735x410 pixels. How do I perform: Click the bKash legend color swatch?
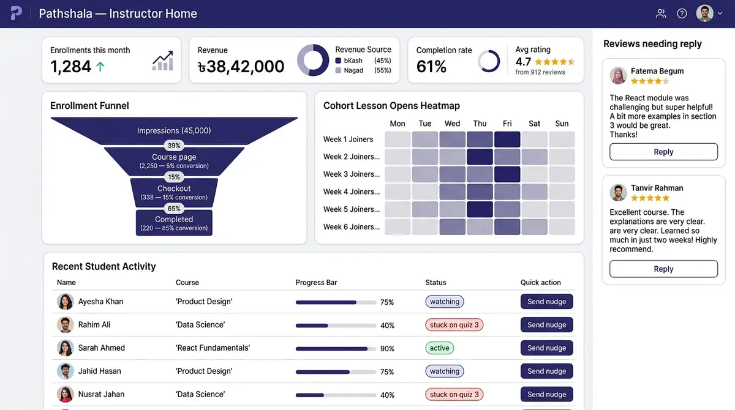click(338, 61)
